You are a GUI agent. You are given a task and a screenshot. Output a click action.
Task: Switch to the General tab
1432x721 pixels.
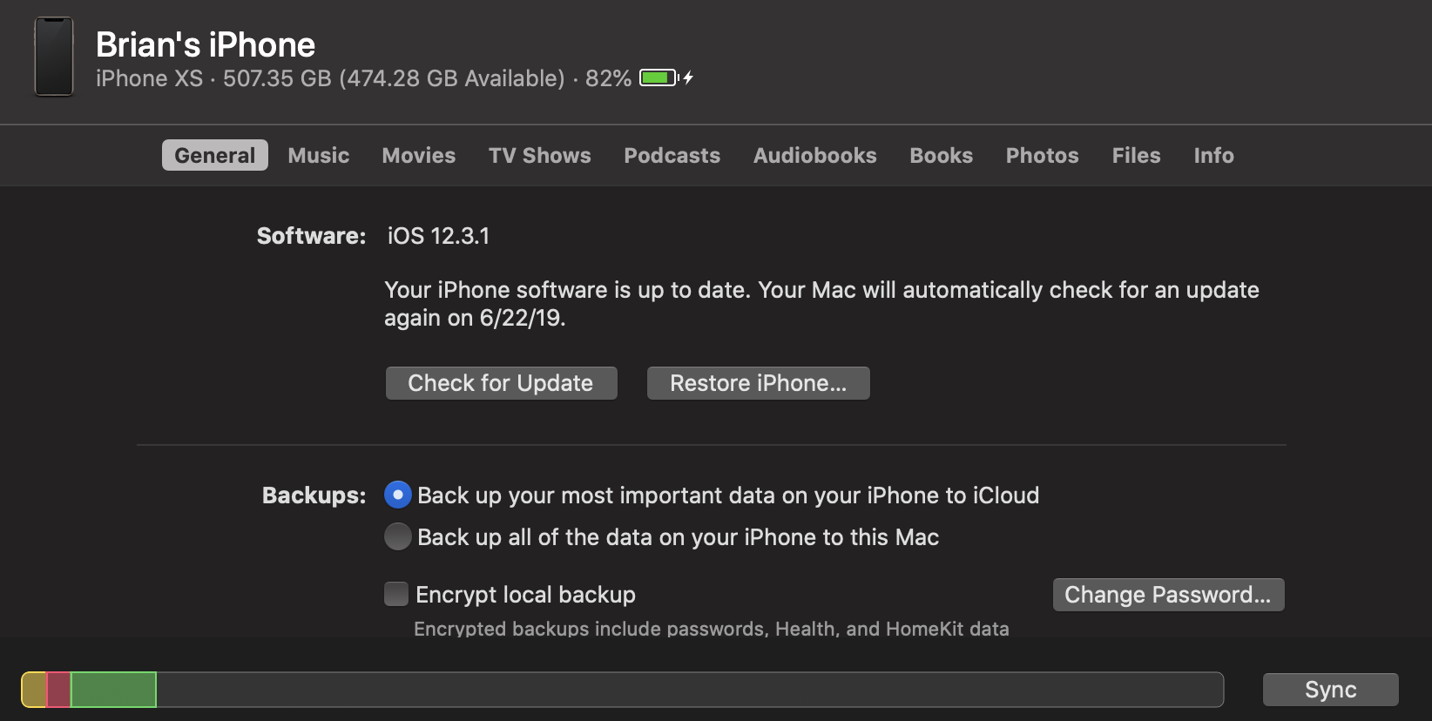[x=214, y=156]
